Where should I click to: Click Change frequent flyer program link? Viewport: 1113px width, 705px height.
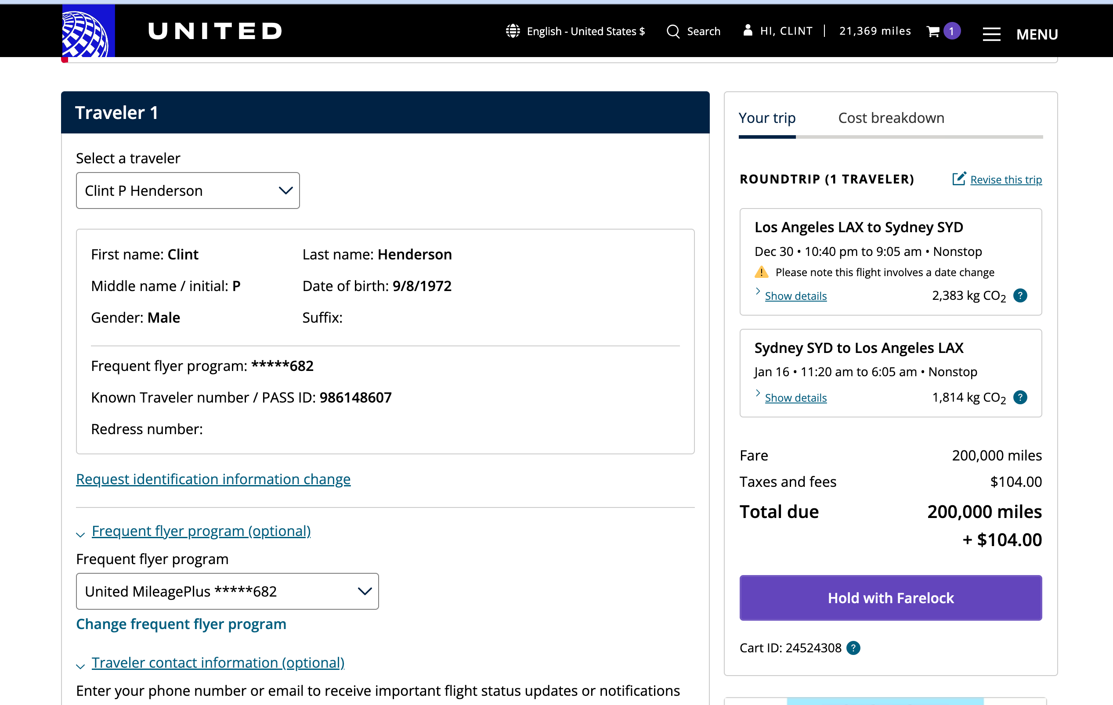181,624
